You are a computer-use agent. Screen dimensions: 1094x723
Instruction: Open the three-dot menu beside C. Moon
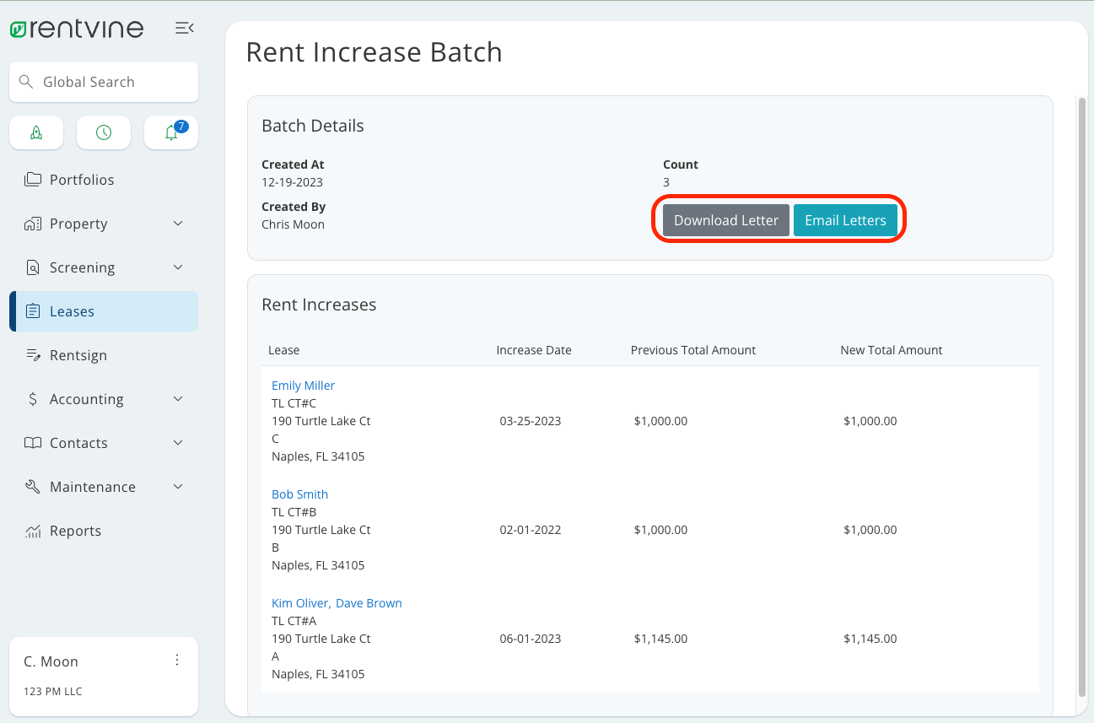point(177,660)
